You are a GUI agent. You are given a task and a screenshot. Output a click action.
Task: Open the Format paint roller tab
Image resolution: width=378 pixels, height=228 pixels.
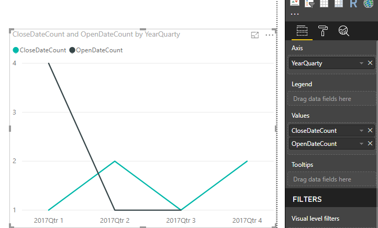[x=323, y=31]
